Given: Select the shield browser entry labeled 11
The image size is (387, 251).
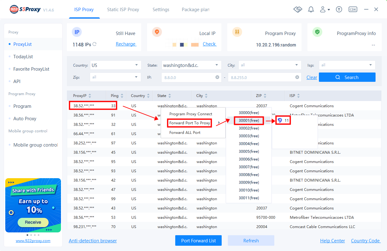Looking at the screenshot, I should [283, 120].
